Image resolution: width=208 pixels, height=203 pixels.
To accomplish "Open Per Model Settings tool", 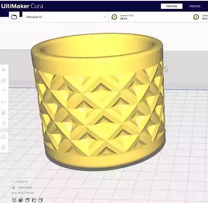I will 4,112.
